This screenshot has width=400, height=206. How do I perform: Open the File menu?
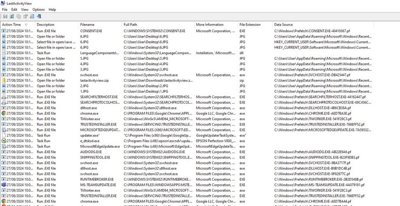pyautogui.click(x=5, y=10)
